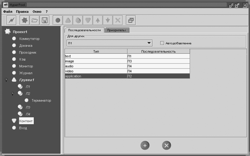Add group using rounded triangle toolbar icon
This screenshot has width=250, height=156.
68,20
